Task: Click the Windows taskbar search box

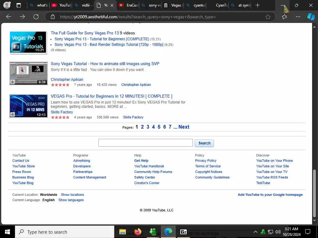Action: (x=65, y=232)
